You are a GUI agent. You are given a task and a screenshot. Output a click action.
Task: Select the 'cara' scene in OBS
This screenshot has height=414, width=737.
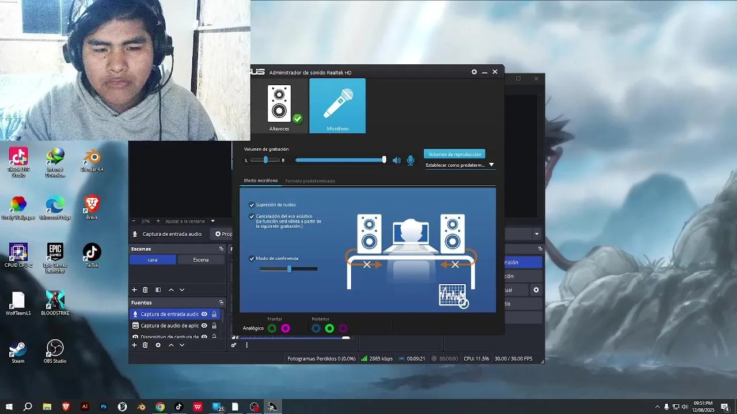coord(153,260)
